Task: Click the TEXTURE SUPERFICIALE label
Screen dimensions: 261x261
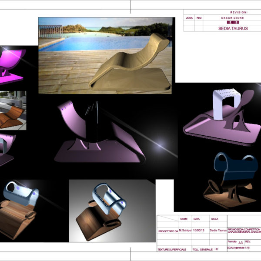Action: pyautogui.click(x=172, y=250)
